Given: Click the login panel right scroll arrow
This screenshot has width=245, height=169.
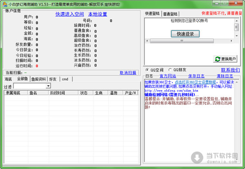Looking at the screenshot, I should click(231, 41).
